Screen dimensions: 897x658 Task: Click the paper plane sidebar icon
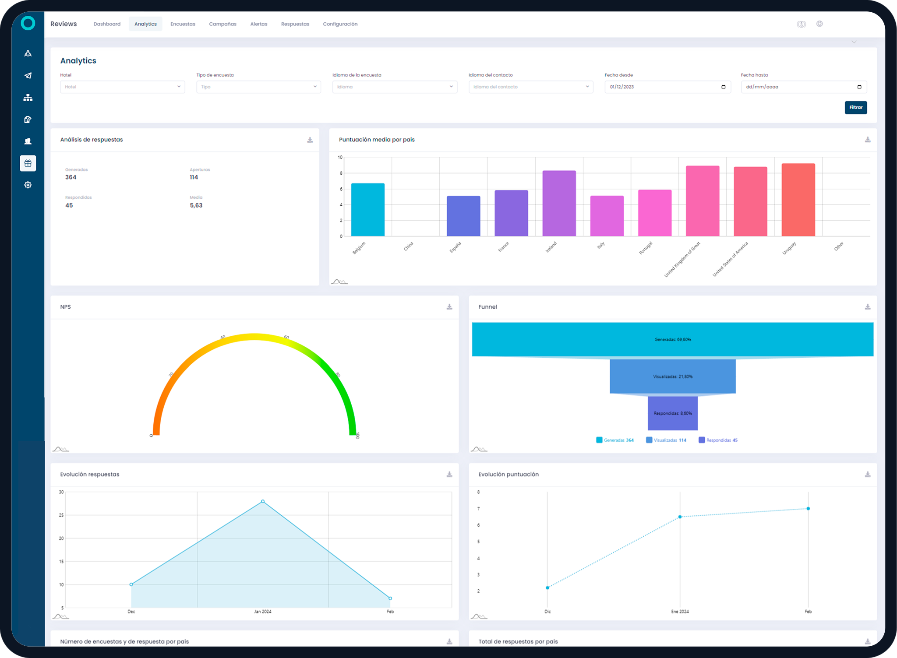(x=28, y=76)
